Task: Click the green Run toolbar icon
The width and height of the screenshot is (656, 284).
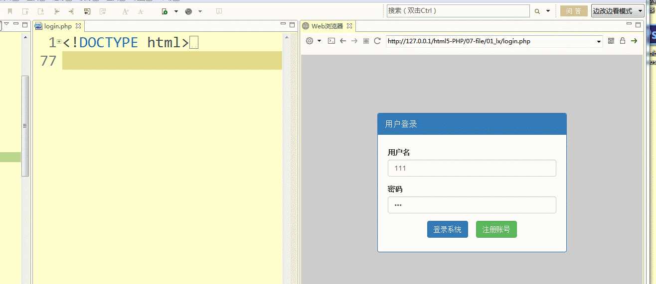Action: tap(165, 11)
